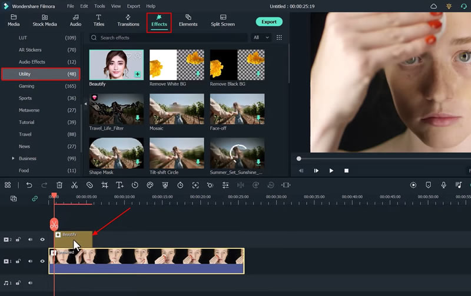The width and height of the screenshot is (471, 296).
Task: Toggle visibility eye of video track 2
Action: point(42,240)
